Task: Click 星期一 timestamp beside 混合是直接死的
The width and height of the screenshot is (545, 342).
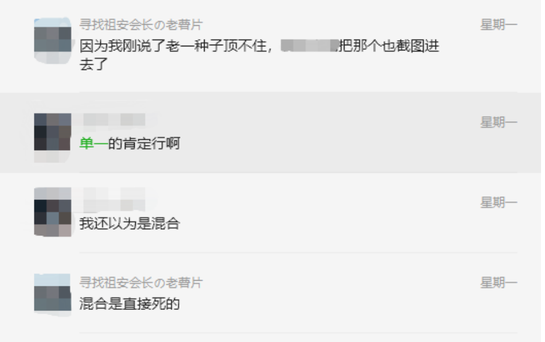Action: tap(499, 283)
